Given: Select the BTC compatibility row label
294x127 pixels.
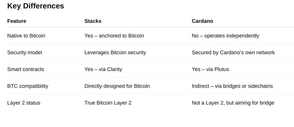Looking at the screenshot, I should (28, 86).
